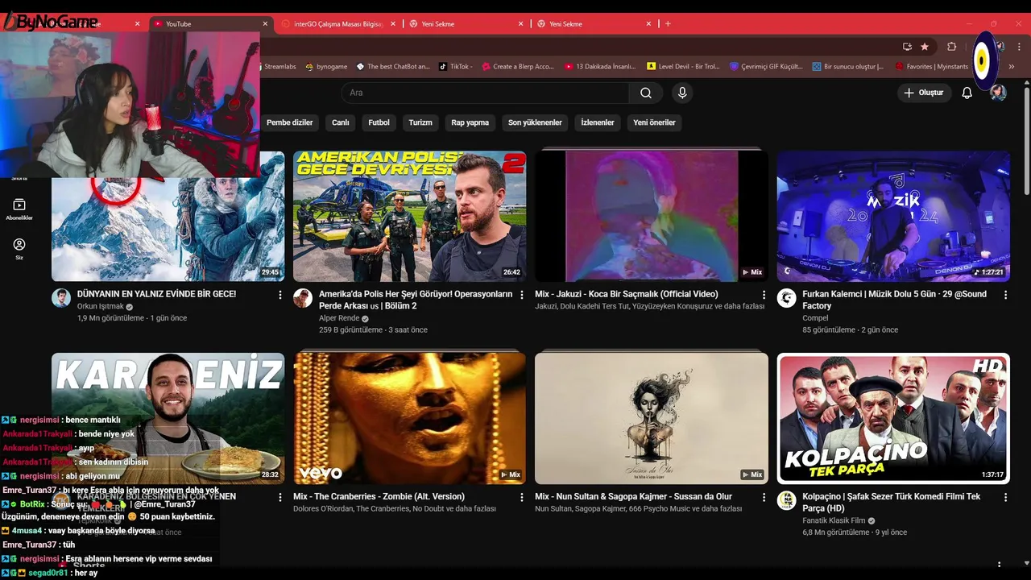
Task: Select the İzlenenler filter chip
Action: coord(598,122)
